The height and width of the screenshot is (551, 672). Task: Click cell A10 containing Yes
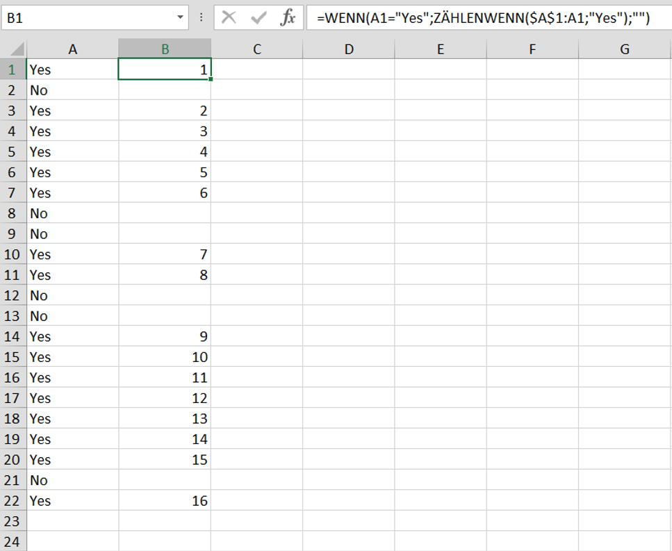pos(72,254)
